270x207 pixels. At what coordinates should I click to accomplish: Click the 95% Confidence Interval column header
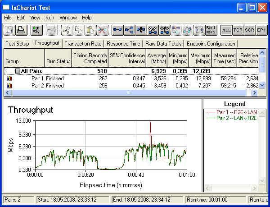tap(127, 58)
